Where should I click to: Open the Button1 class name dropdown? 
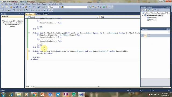point(97,17)
